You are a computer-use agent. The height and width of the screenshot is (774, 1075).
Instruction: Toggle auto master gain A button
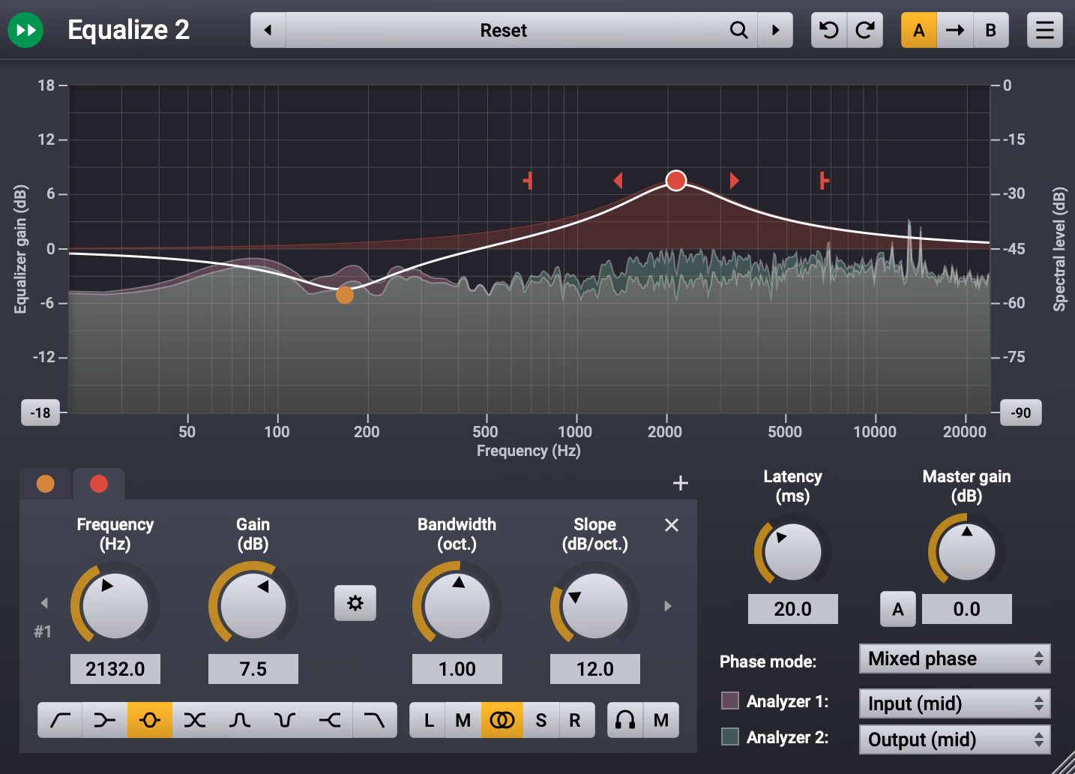898,609
